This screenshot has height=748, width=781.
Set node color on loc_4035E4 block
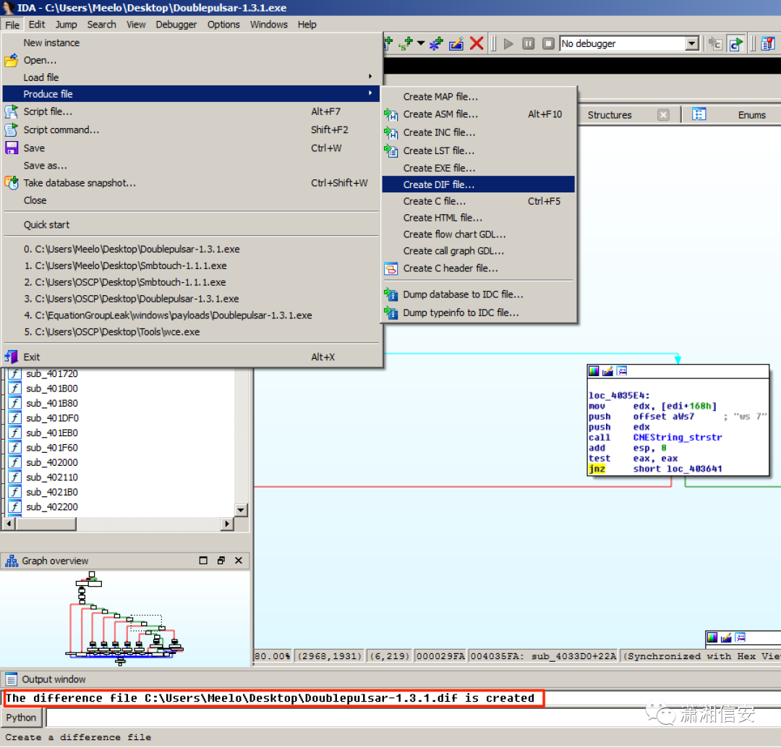[x=594, y=371]
